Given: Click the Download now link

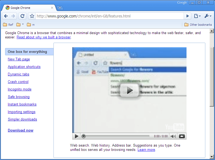Looking at the screenshot, I should pyautogui.click(x=20, y=130).
